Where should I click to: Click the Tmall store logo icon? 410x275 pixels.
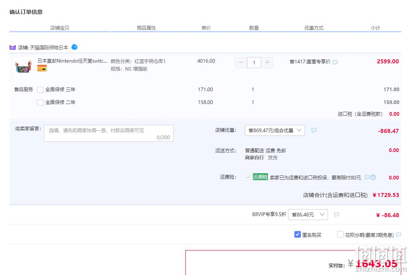coord(12,48)
